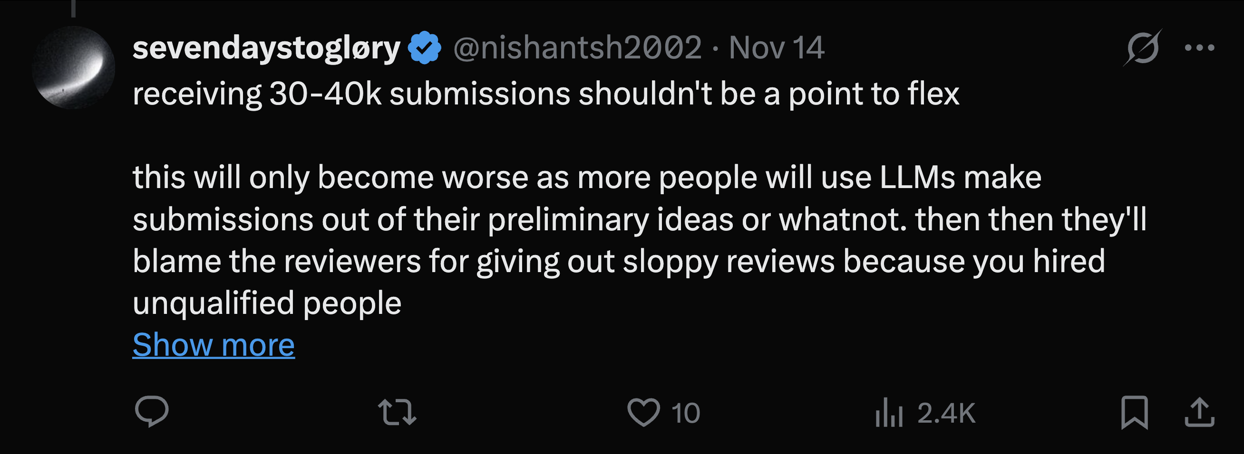Click the like count of 10

click(685, 413)
